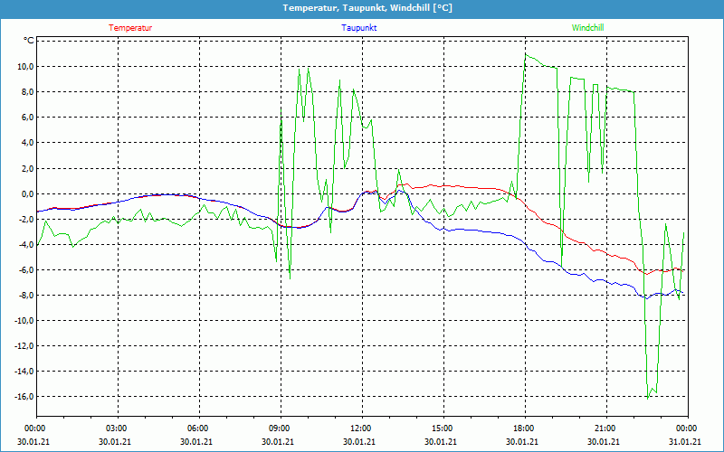The width and height of the screenshot is (724, 452).
Task: Select the 09:00 time label
Action: pyautogui.click(x=280, y=428)
